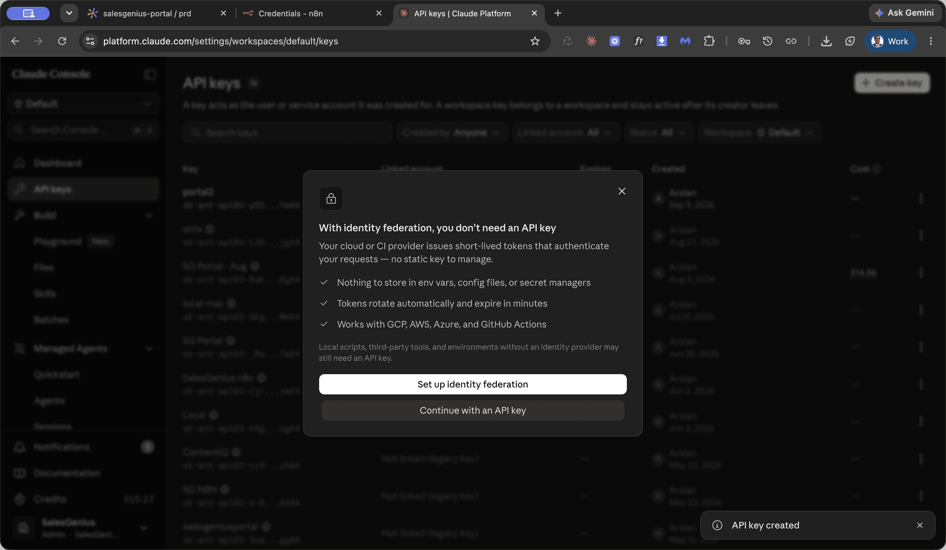The height and width of the screenshot is (550, 946).
Task: Close the Credentials - n8n tab
Action: [379, 13]
